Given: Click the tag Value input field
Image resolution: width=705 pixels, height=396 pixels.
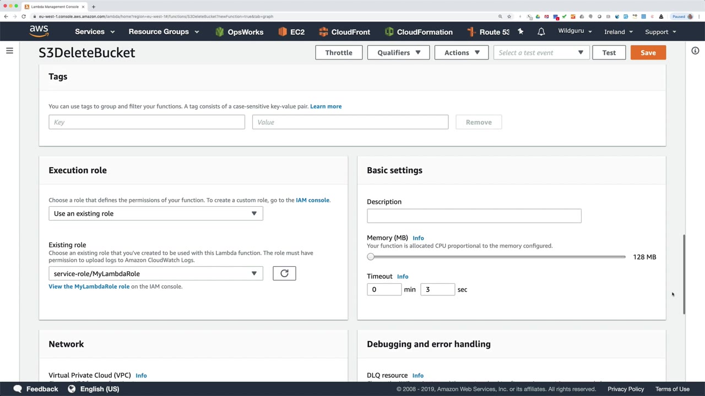Looking at the screenshot, I should tap(350, 122).
